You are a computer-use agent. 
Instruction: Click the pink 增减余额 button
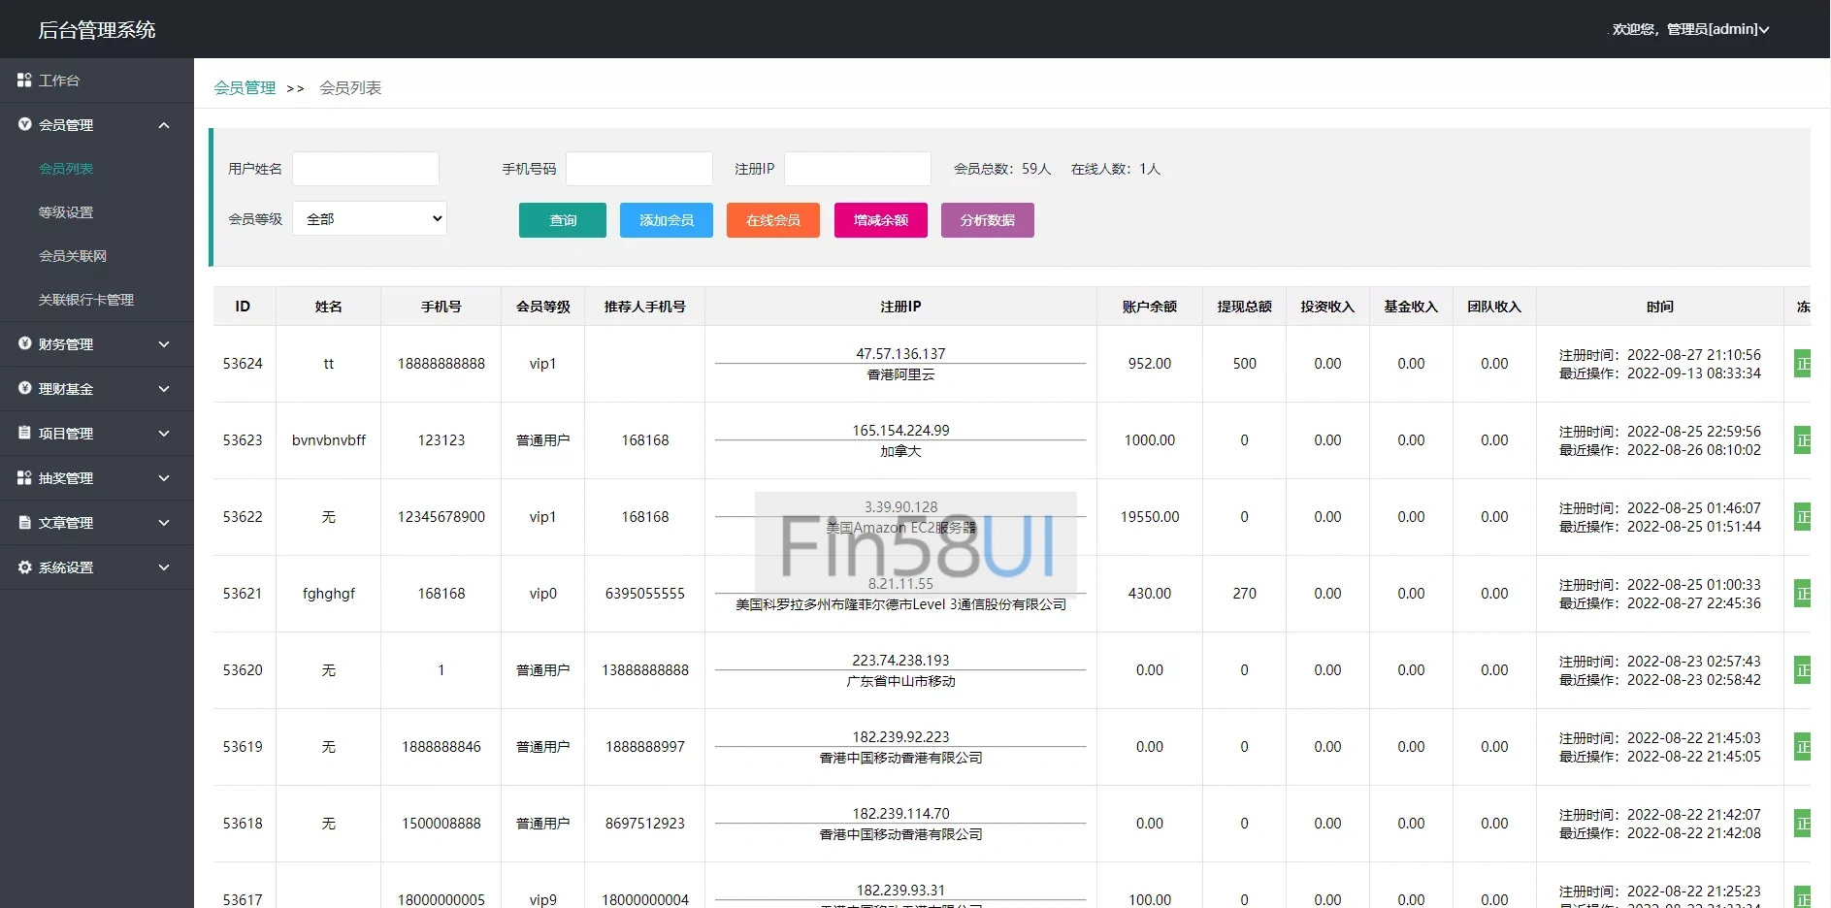coord(880,220)
